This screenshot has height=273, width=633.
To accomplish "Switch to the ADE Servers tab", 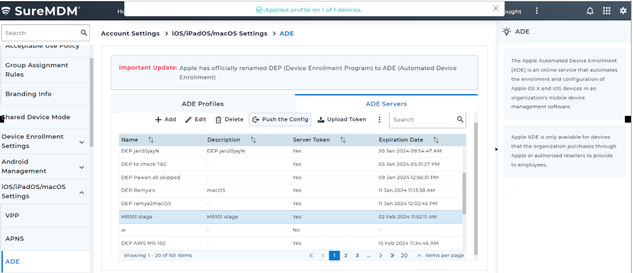I will 386,104.
